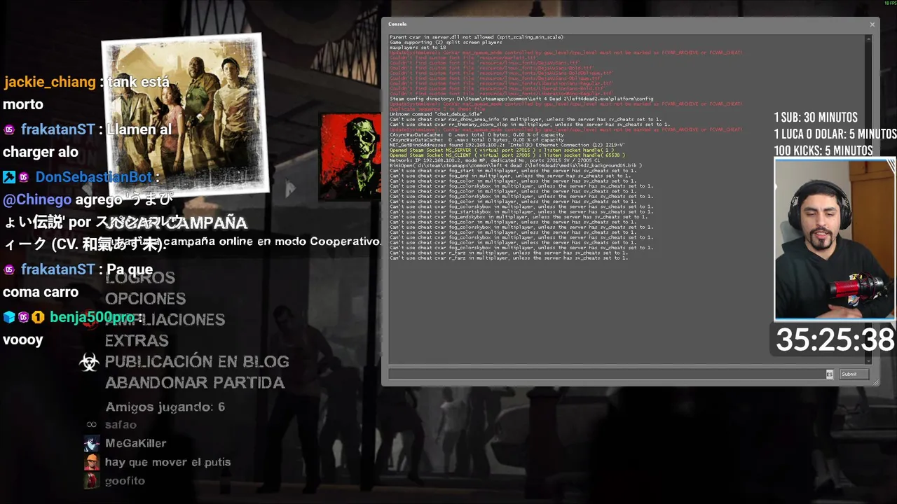Open MeGaKiller's avatar in the friends list

pos(91,444)
